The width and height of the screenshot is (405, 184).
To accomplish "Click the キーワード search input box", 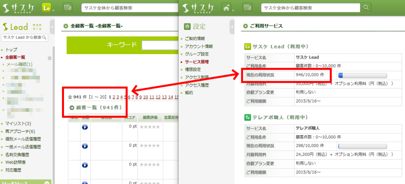I will pos(160,45).
